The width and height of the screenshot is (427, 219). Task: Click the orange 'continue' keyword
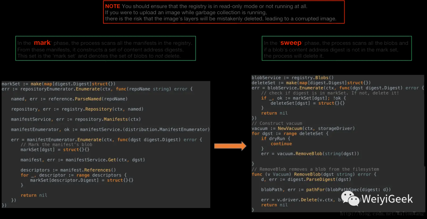tap(281, 143)
